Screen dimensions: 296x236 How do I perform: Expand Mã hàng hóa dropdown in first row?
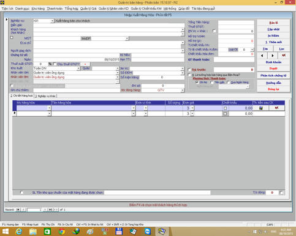49,108
